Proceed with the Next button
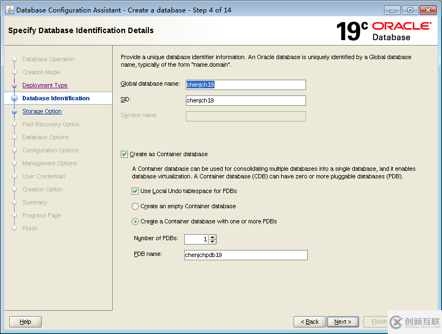The width and height of the screenshot is (442, 334). (343, 322)
